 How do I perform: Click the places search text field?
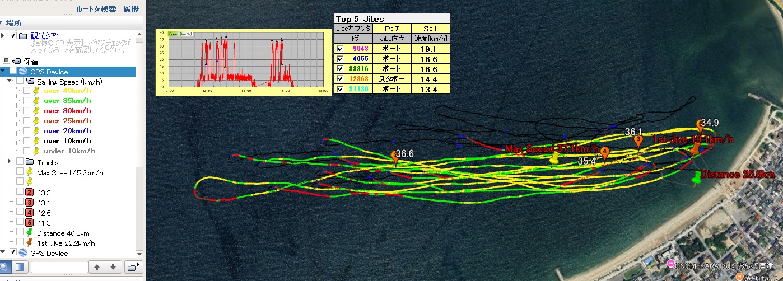tap(59, 267)
